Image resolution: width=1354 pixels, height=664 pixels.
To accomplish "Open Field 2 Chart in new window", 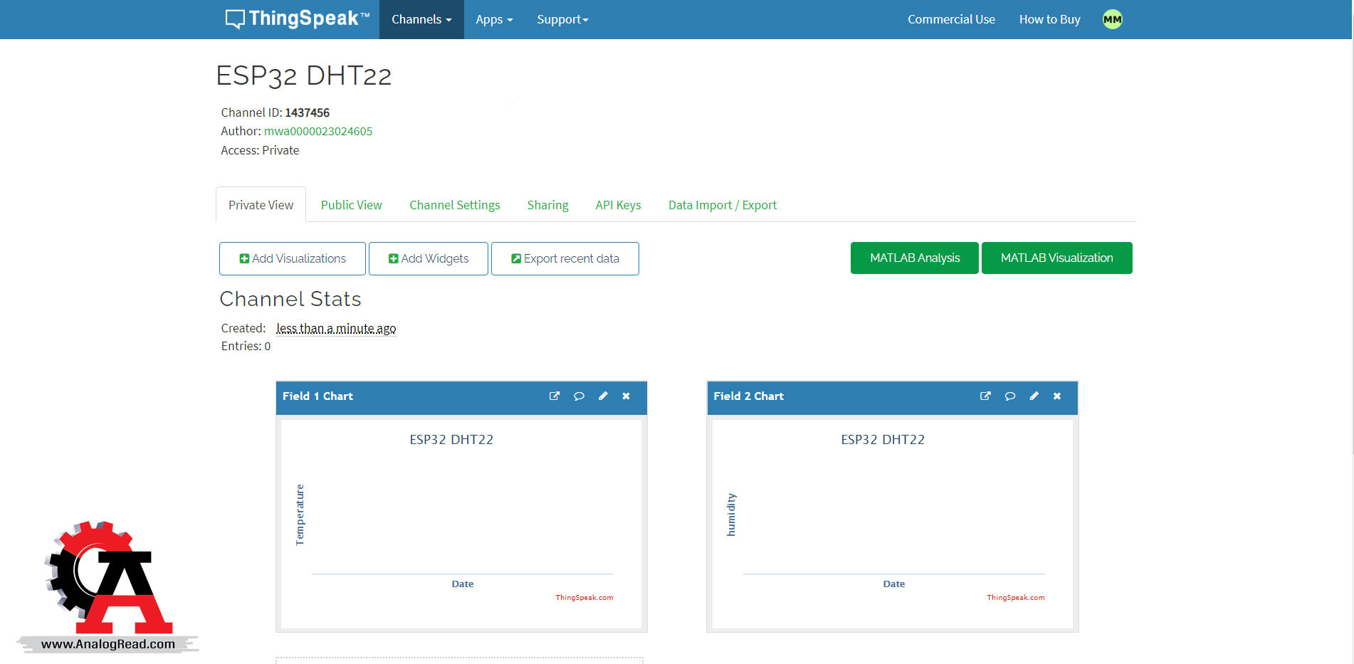I will pyautogui.click(x=985, y=396).
